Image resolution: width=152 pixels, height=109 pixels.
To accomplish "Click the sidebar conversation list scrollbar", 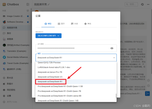I will tap(31, 36).
